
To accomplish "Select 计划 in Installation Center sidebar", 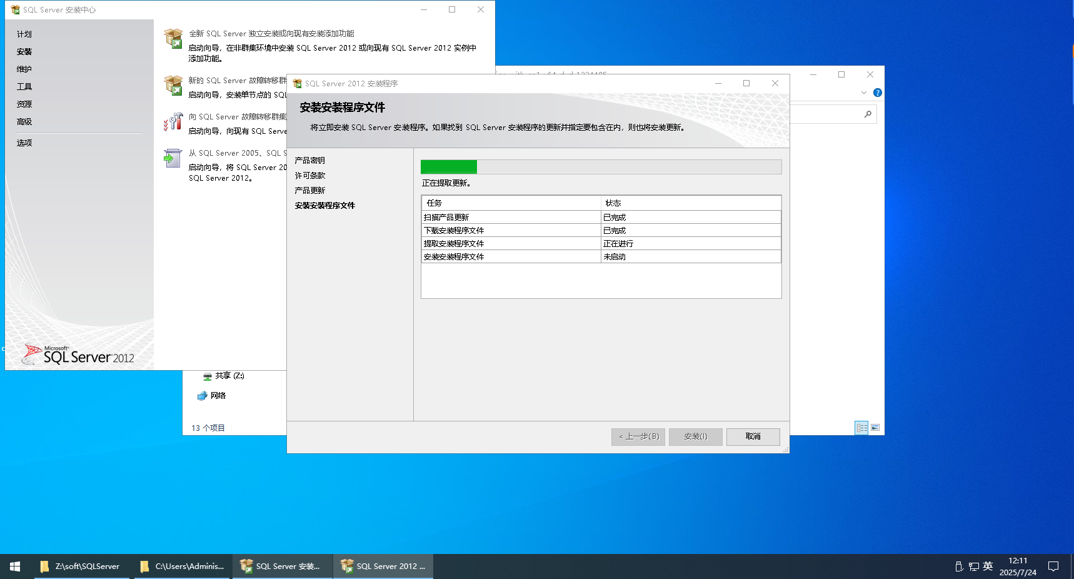I will pos(24,34).
